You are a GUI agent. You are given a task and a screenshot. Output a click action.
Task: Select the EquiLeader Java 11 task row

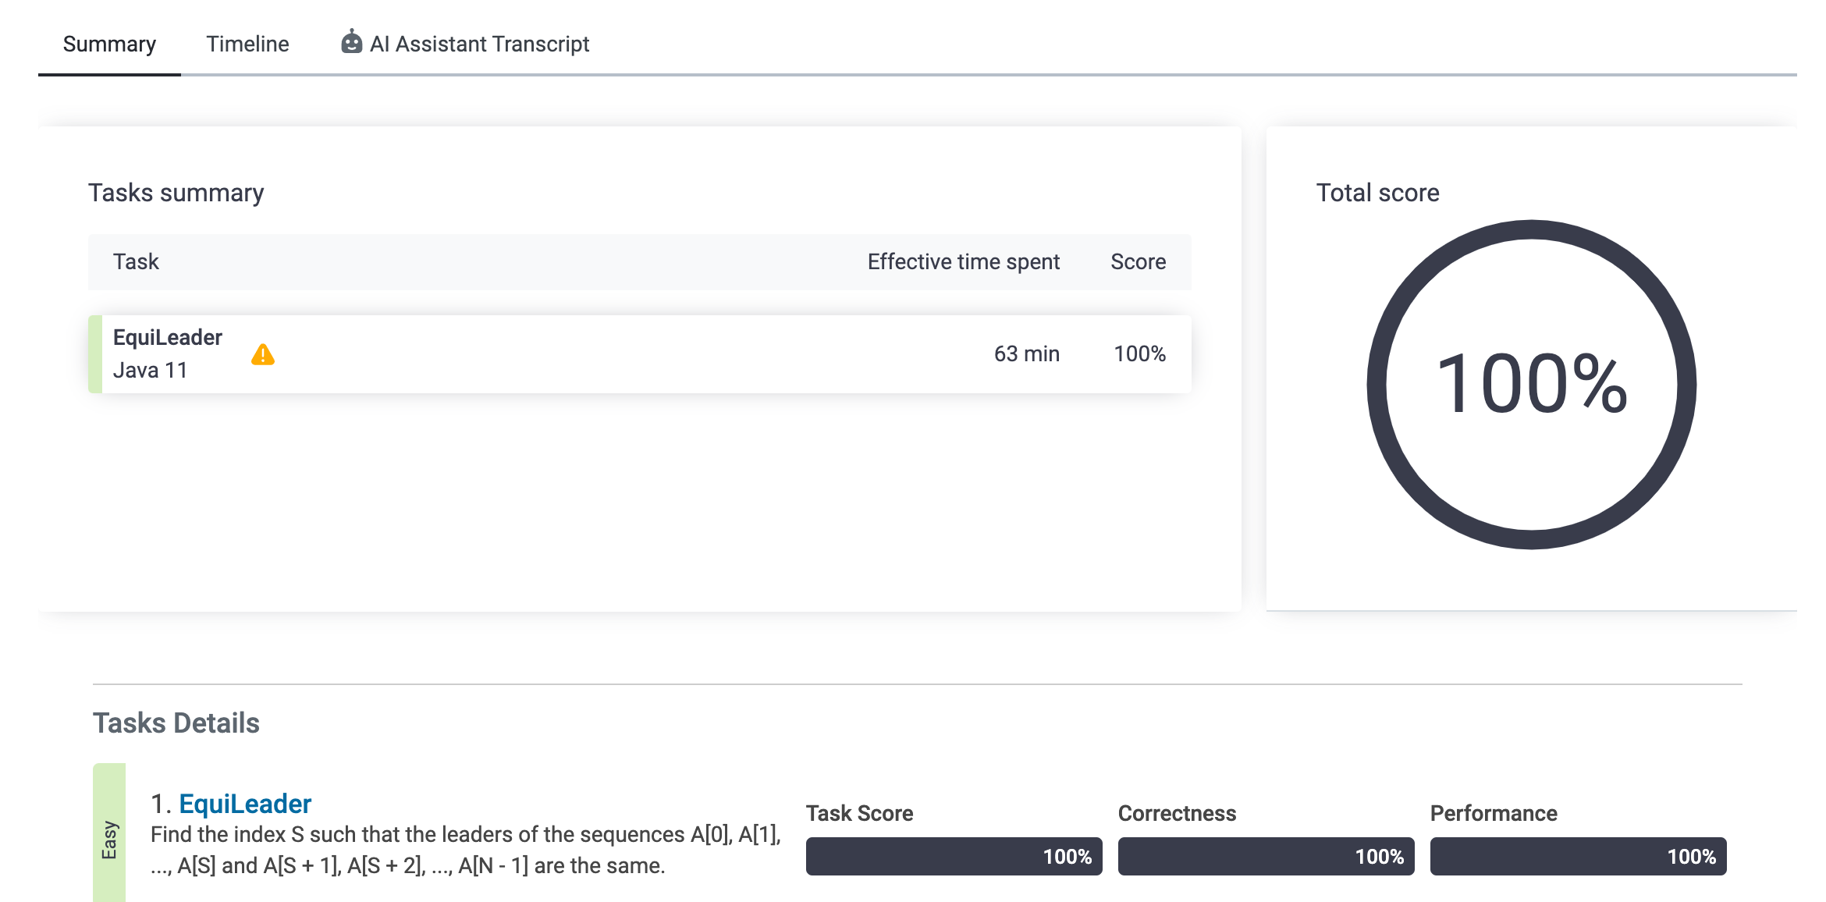click(x=546, y=354)
